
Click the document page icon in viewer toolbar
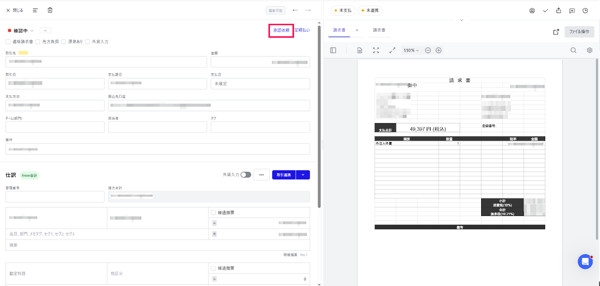(x=360, y=50)
